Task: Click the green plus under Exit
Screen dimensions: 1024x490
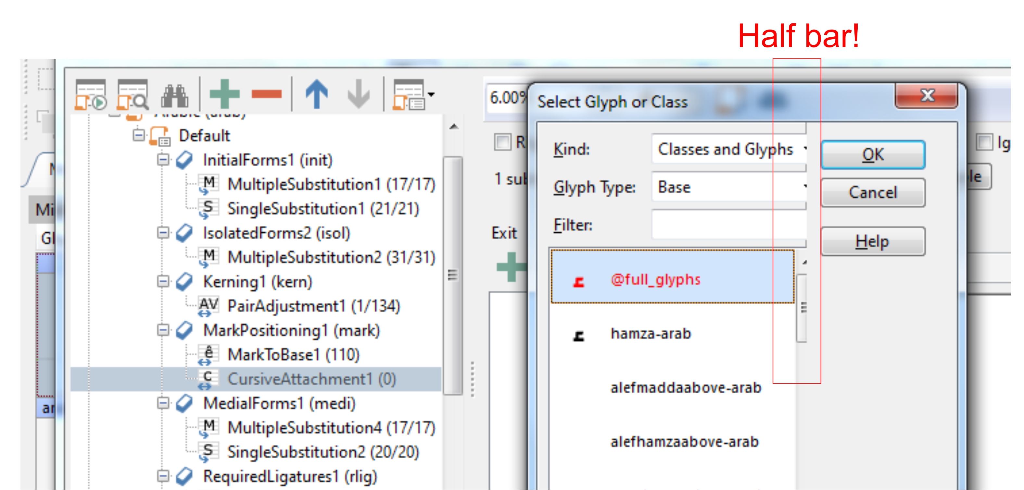Action: tap(512, 267)
